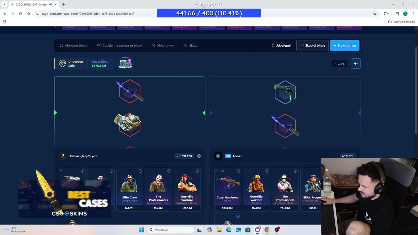Click the browser home button
The width and height of the screenshot is (418, 235).
point(28,14)
